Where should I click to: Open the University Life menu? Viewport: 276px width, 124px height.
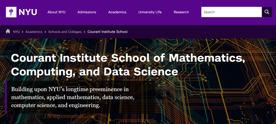(x=150, y=12)
